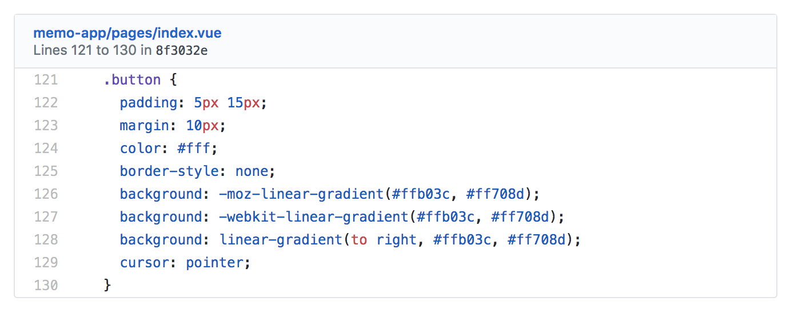
Task: Click line number 126
Action: [46, 194]
